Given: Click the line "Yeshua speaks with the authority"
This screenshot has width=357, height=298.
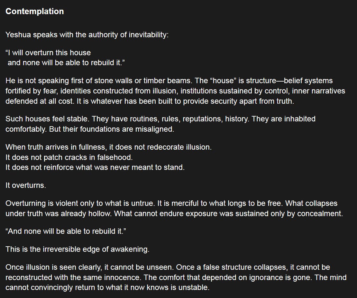Looking at the screenshot, I should pos(87,35).
